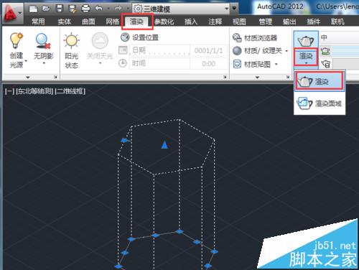Select the 渲染 ribbon tab
Image resolution: width=359 pixels, height=270 pixels.
pyautogui.click(x=137, y=22)
